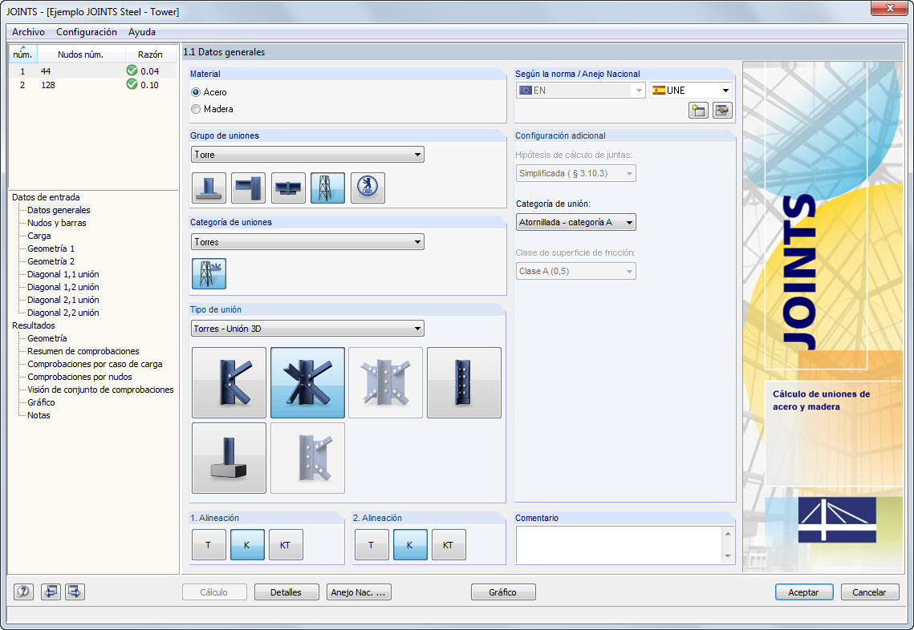The image size is (914, 630).
Task: Open the Archivo menu
Action: pyautogui.click(x=28, y=32)
